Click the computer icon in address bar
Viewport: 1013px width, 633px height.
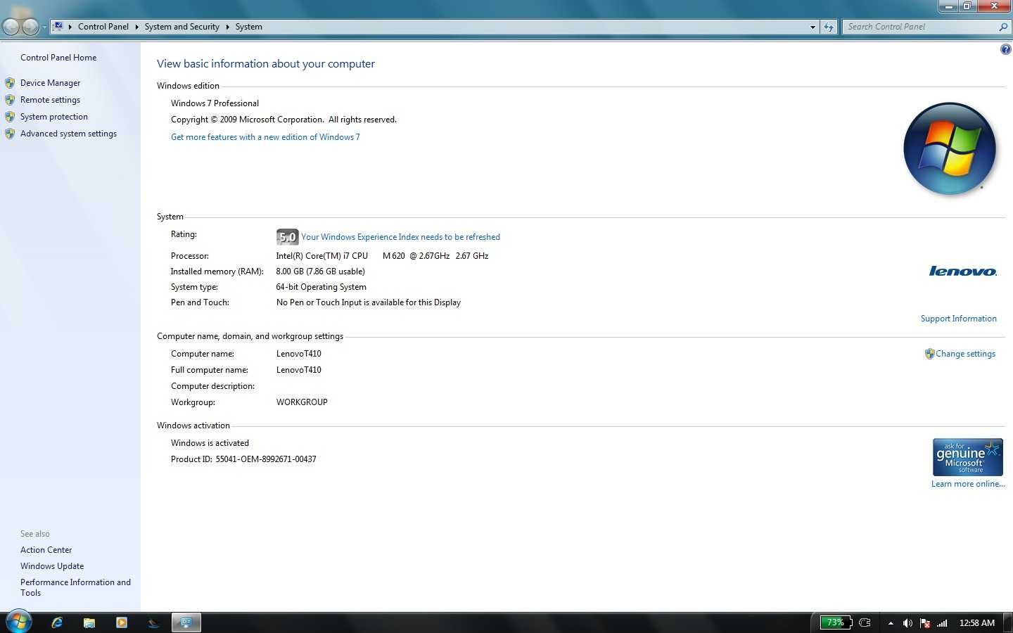click(x=58, y=26)
